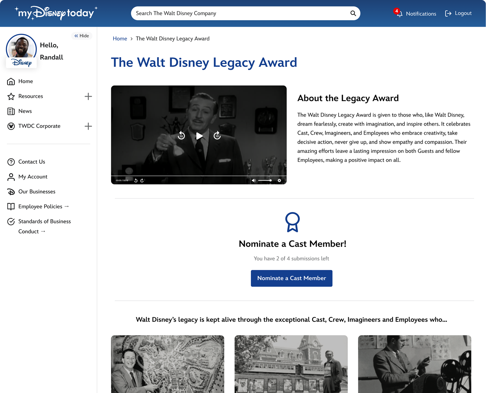486x393 pixels.
Task: Play the Walt Disney video
Action: (199, 136)
